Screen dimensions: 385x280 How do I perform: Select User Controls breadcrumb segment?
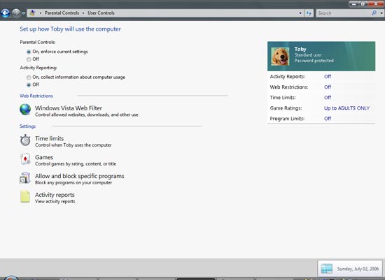101,13
